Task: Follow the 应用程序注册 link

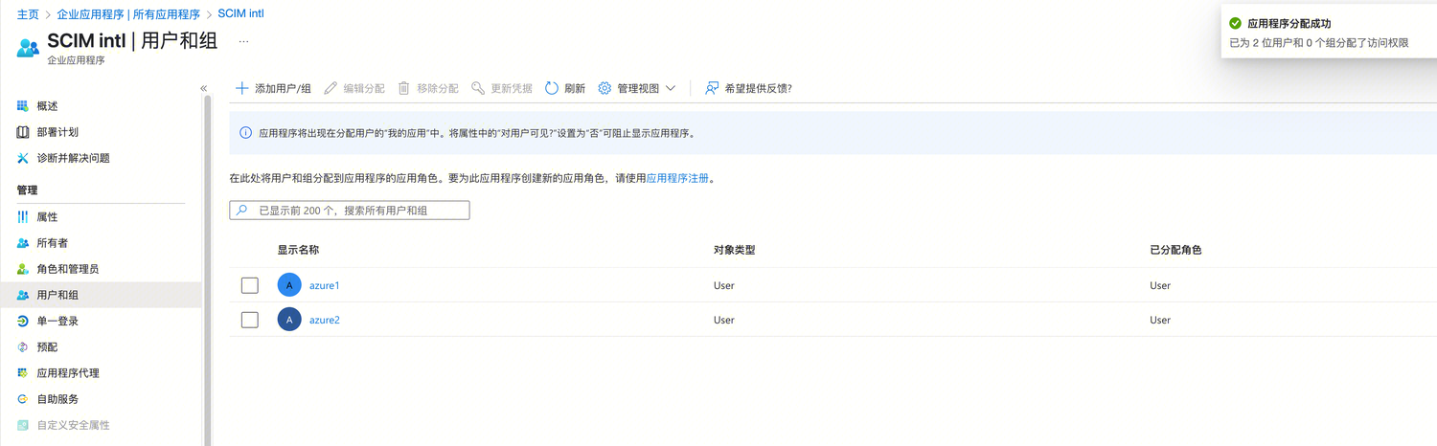Action: click(x=678, y=178)
